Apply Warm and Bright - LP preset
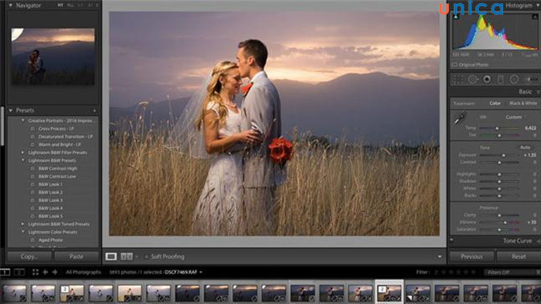 click(x=60, y=145)
